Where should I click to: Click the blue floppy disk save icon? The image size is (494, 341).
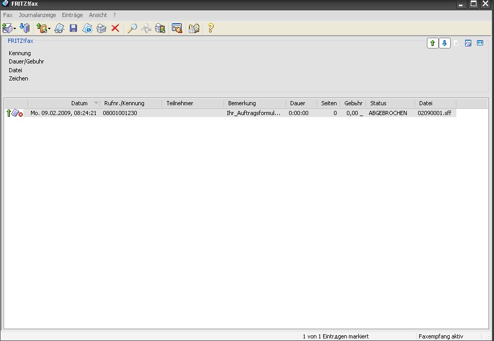click(73, 28)
